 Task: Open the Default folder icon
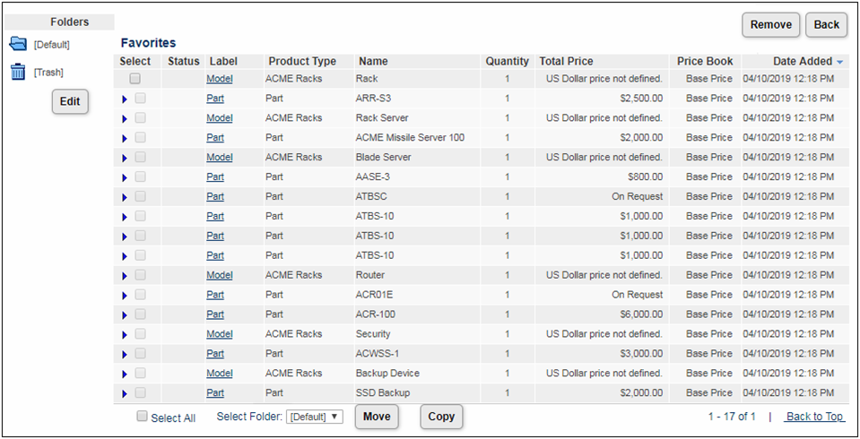(18, 44)
